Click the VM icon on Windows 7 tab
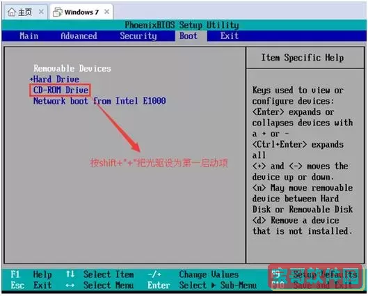 (58, 12)
